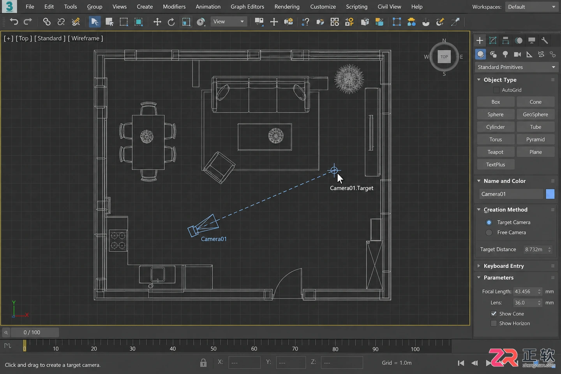This screenshot has height=374, width=561.
Task: Open the View reference coordinate dropdown
Action: 229,22
